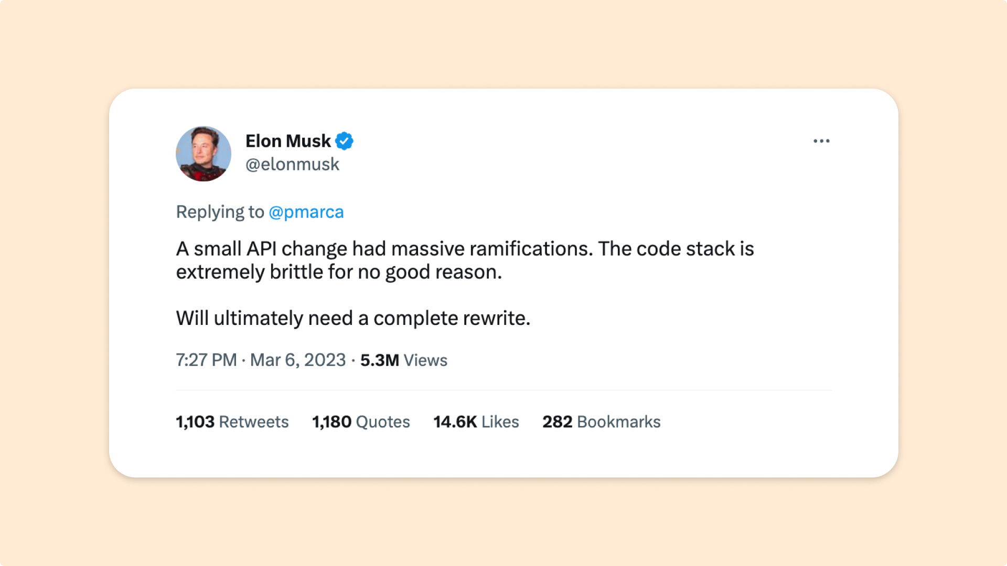Click the blue verified checkmark badge

point(344,141)
